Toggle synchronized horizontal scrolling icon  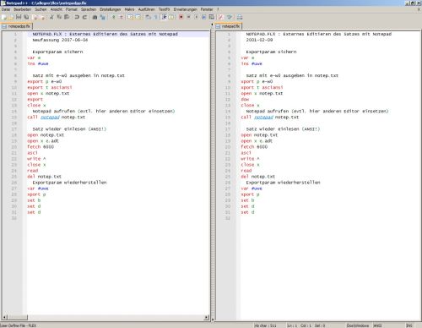[x=138, y=17]
